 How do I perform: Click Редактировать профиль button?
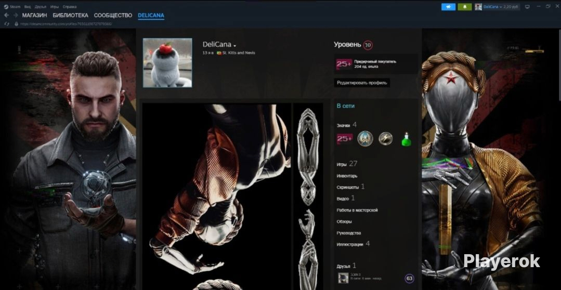(x=362, y=83)
